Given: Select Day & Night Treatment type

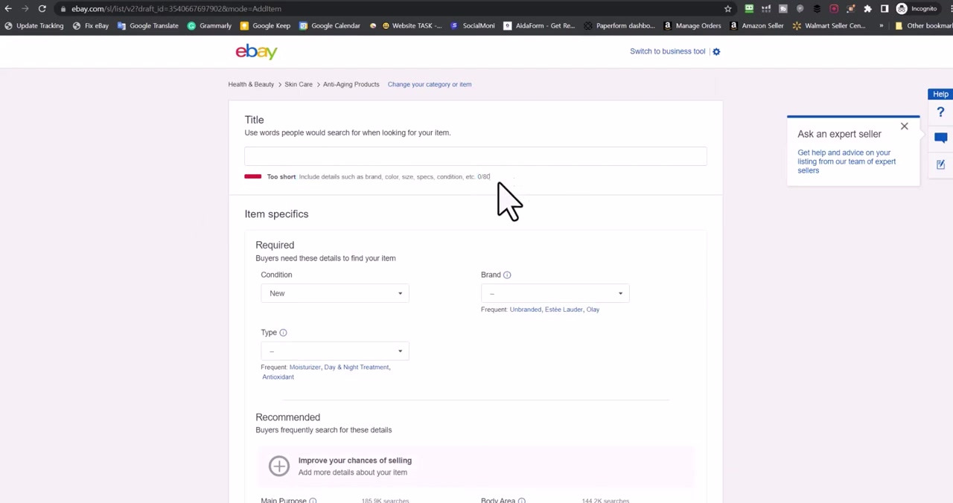Looking at the screenshot, I should (357, 367).
